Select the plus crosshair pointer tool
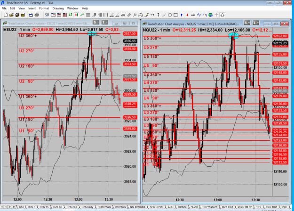This screenshot has height=211, width=294. click(x=216, y=15)
